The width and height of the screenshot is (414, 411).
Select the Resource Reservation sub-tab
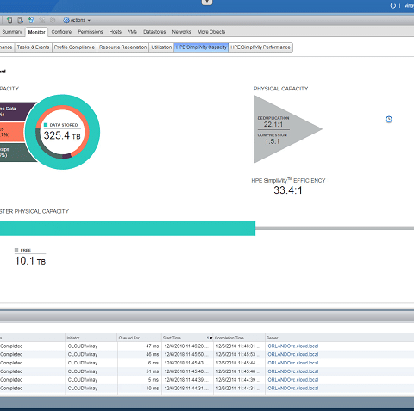[123, 47]
